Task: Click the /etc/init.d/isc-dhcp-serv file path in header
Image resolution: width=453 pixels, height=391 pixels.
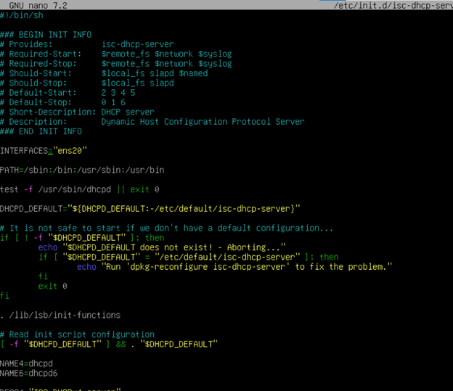Action: coord(393,5)
